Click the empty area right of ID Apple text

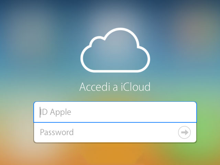[x=133, y=112]
